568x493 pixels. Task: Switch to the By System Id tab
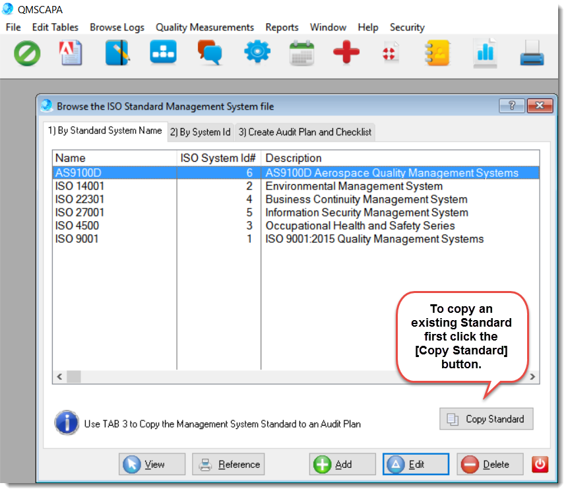(x=200, y=132)
